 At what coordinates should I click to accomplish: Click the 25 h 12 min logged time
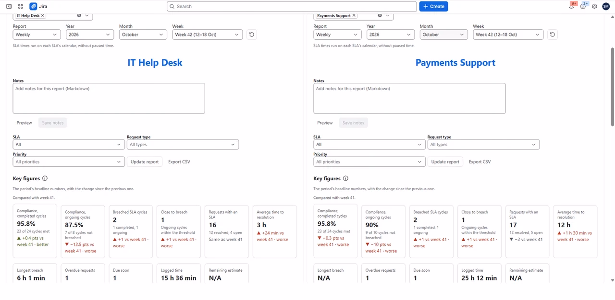[480, 278]
